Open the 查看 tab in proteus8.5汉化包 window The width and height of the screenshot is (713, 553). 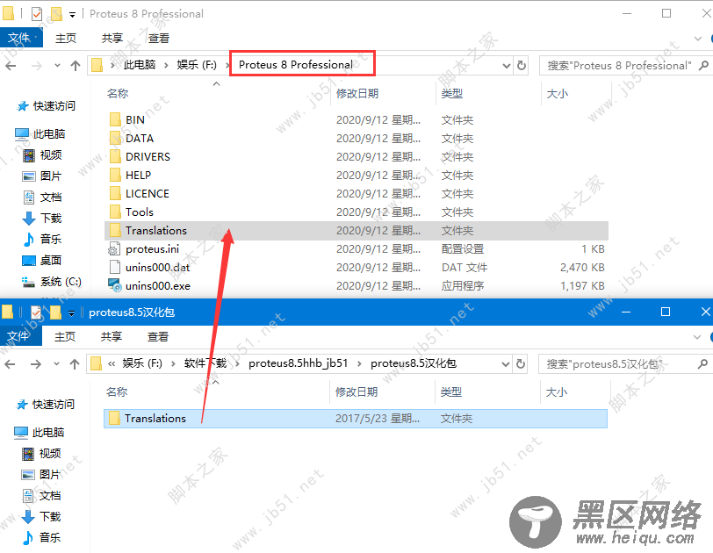coord(158,337)
